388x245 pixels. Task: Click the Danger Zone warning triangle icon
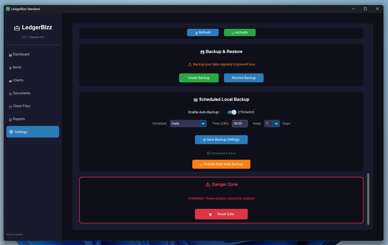point(208,185)
